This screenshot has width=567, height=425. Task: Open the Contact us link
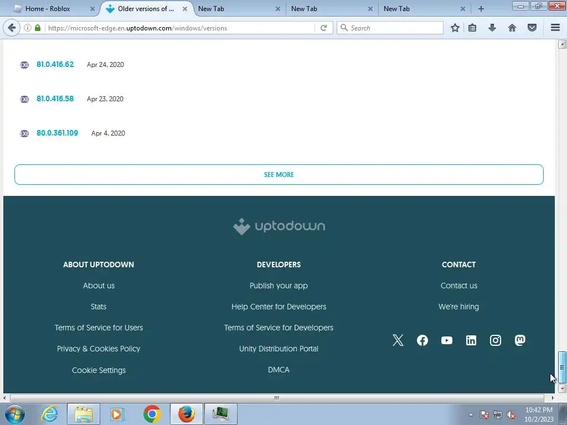(x=459, y=286)
